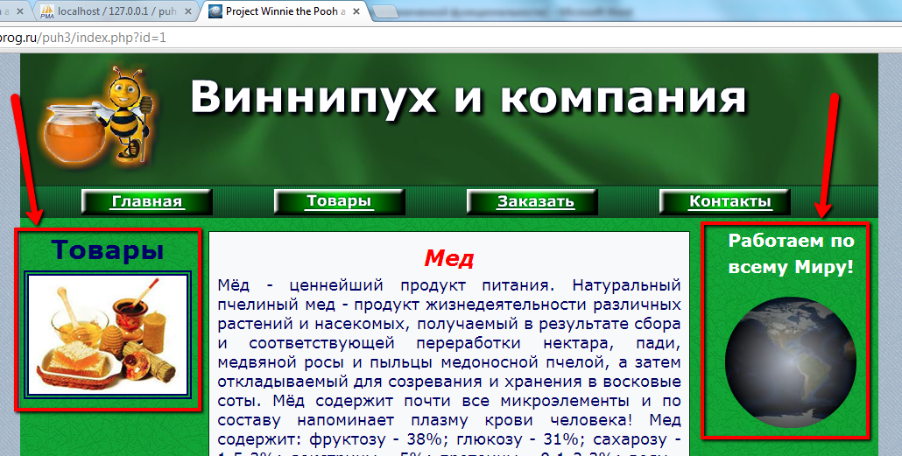Open the Контакты page
Viewport: 902px width, 456px height.
click(x=725, y=202)
